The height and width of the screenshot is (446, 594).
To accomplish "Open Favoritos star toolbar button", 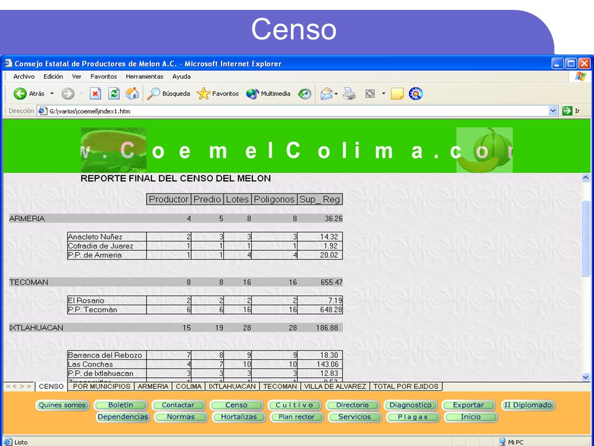I will point(218,94).
